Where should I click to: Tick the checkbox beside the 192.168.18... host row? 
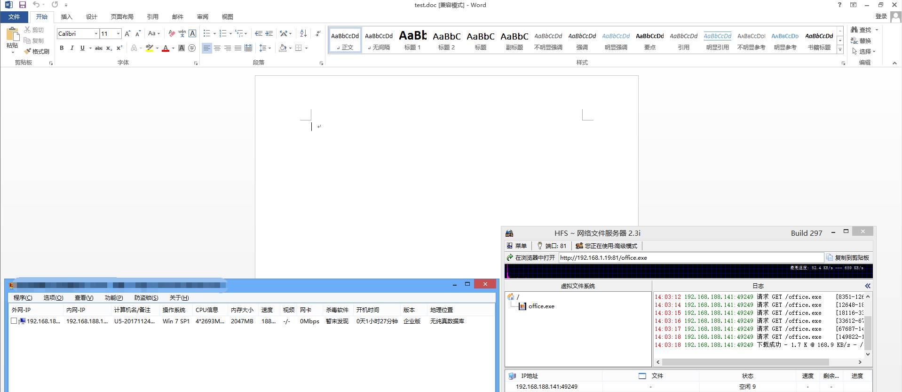(14, 321)
